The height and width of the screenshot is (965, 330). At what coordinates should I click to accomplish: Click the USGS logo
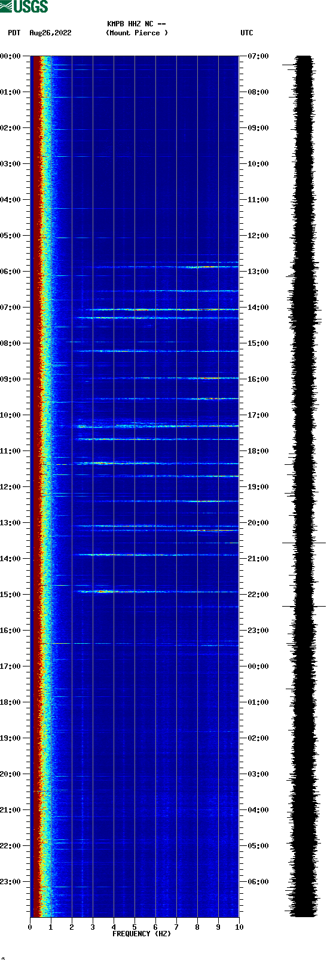pyautogui.click(x=24, y=7)
